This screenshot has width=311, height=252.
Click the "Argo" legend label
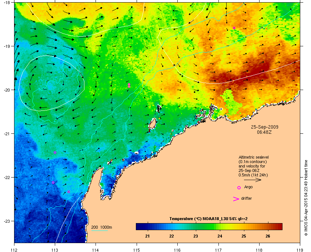coord(248,187)
